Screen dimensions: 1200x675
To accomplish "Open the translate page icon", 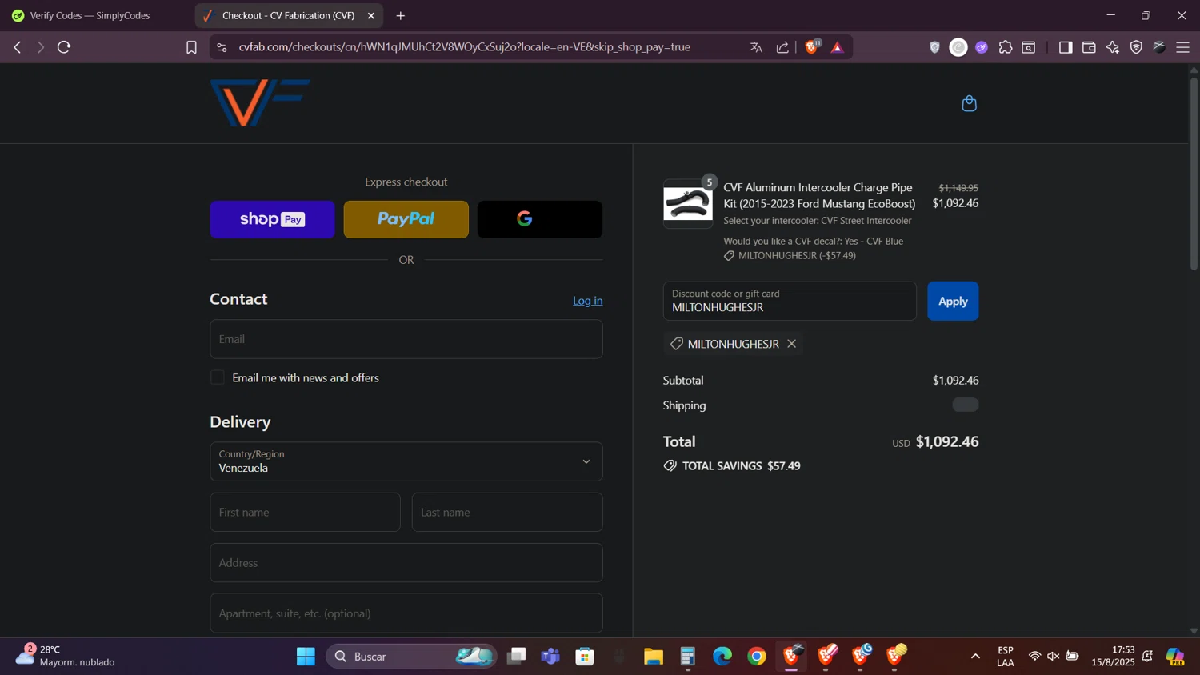I will [756, 47].
